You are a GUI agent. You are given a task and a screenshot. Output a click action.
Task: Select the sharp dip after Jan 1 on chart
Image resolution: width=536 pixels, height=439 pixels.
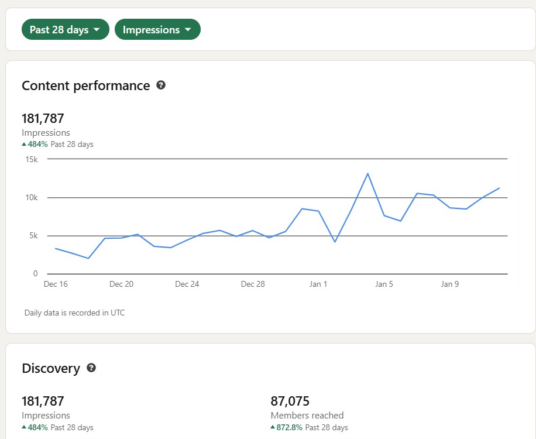tap(335, 242)
